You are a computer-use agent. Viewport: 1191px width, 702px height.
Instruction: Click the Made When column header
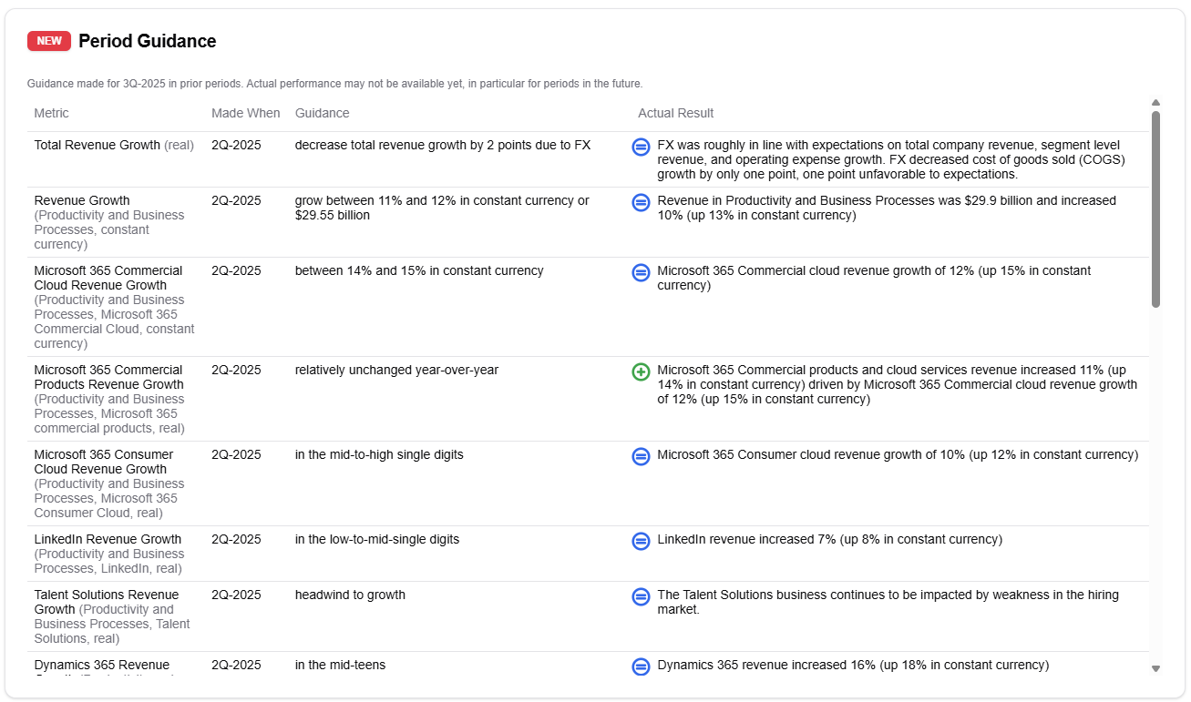pyautogui.click(x=246, y=113)
